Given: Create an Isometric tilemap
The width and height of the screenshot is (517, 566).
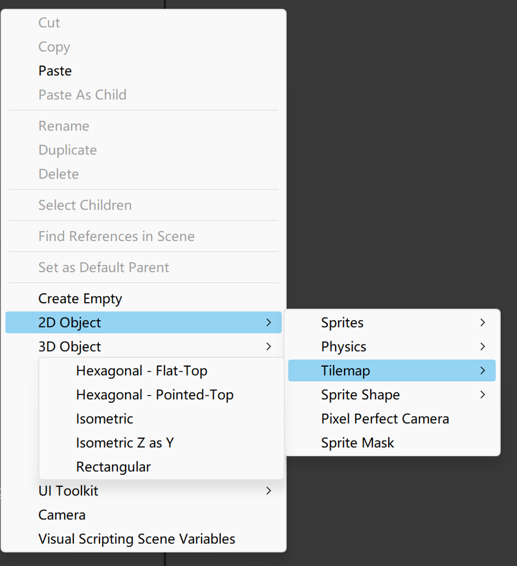Looking at the screenshot, I should point(105,419).
